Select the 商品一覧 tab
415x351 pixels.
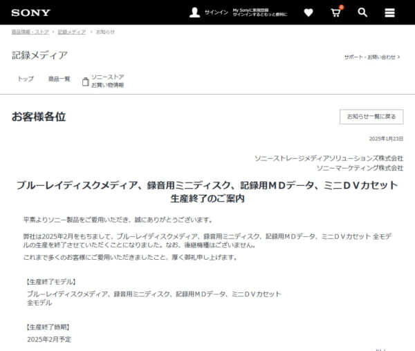tap(59, 79)
